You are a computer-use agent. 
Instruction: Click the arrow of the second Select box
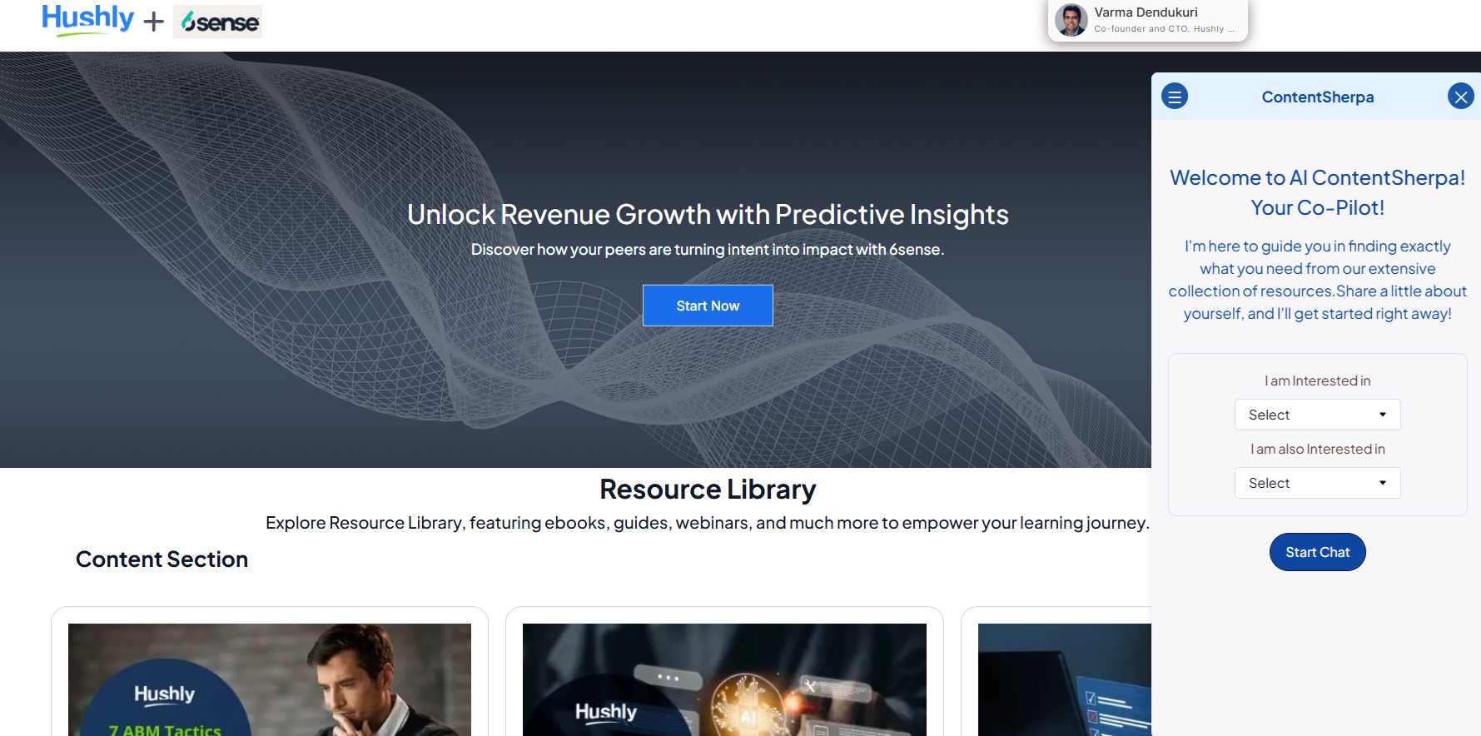pyautogui.click(x=1383, y=483)
